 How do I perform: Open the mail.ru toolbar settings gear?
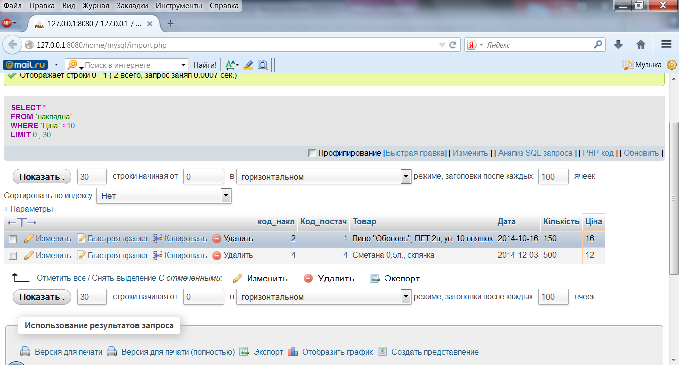(x=671, y=65)
